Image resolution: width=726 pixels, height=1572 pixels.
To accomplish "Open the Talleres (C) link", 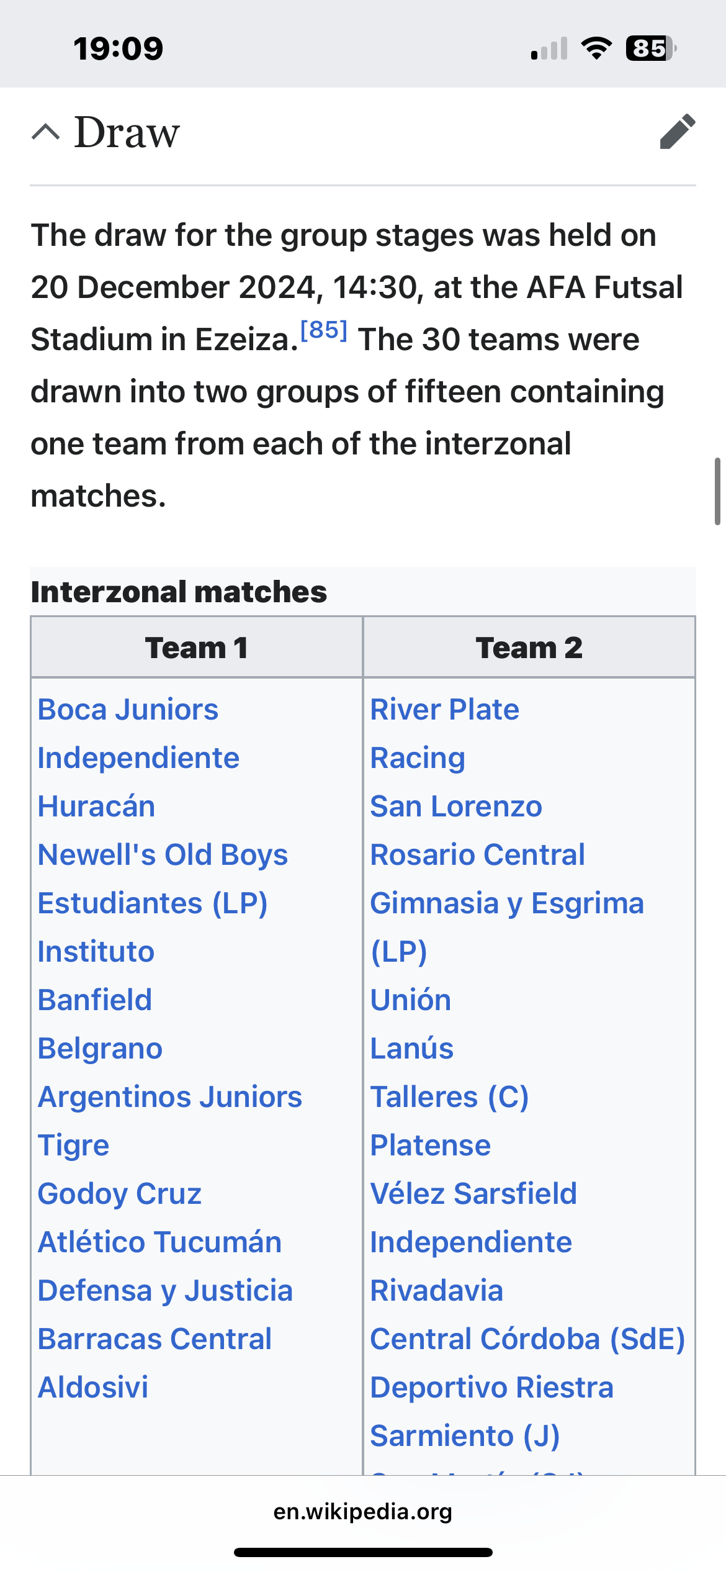I will pyautogui.click(x=449, y=1096).
